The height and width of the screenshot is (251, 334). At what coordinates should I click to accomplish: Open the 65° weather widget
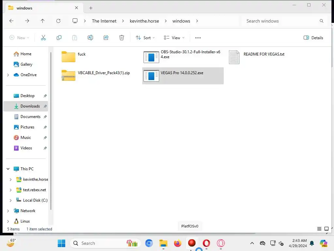[11, 243]
